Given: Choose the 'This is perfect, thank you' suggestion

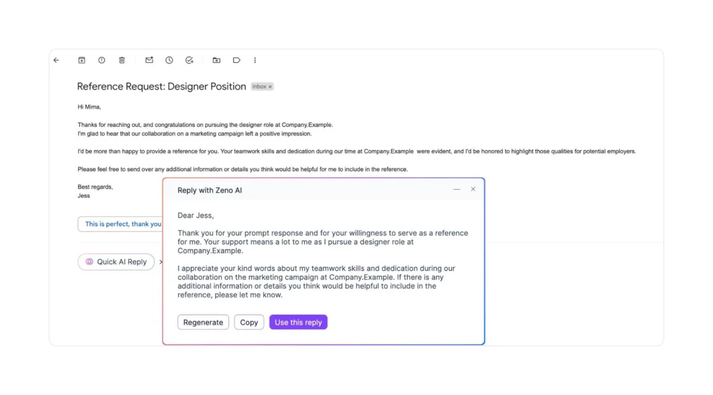Looking at the screenshot, I should [120, 224].
